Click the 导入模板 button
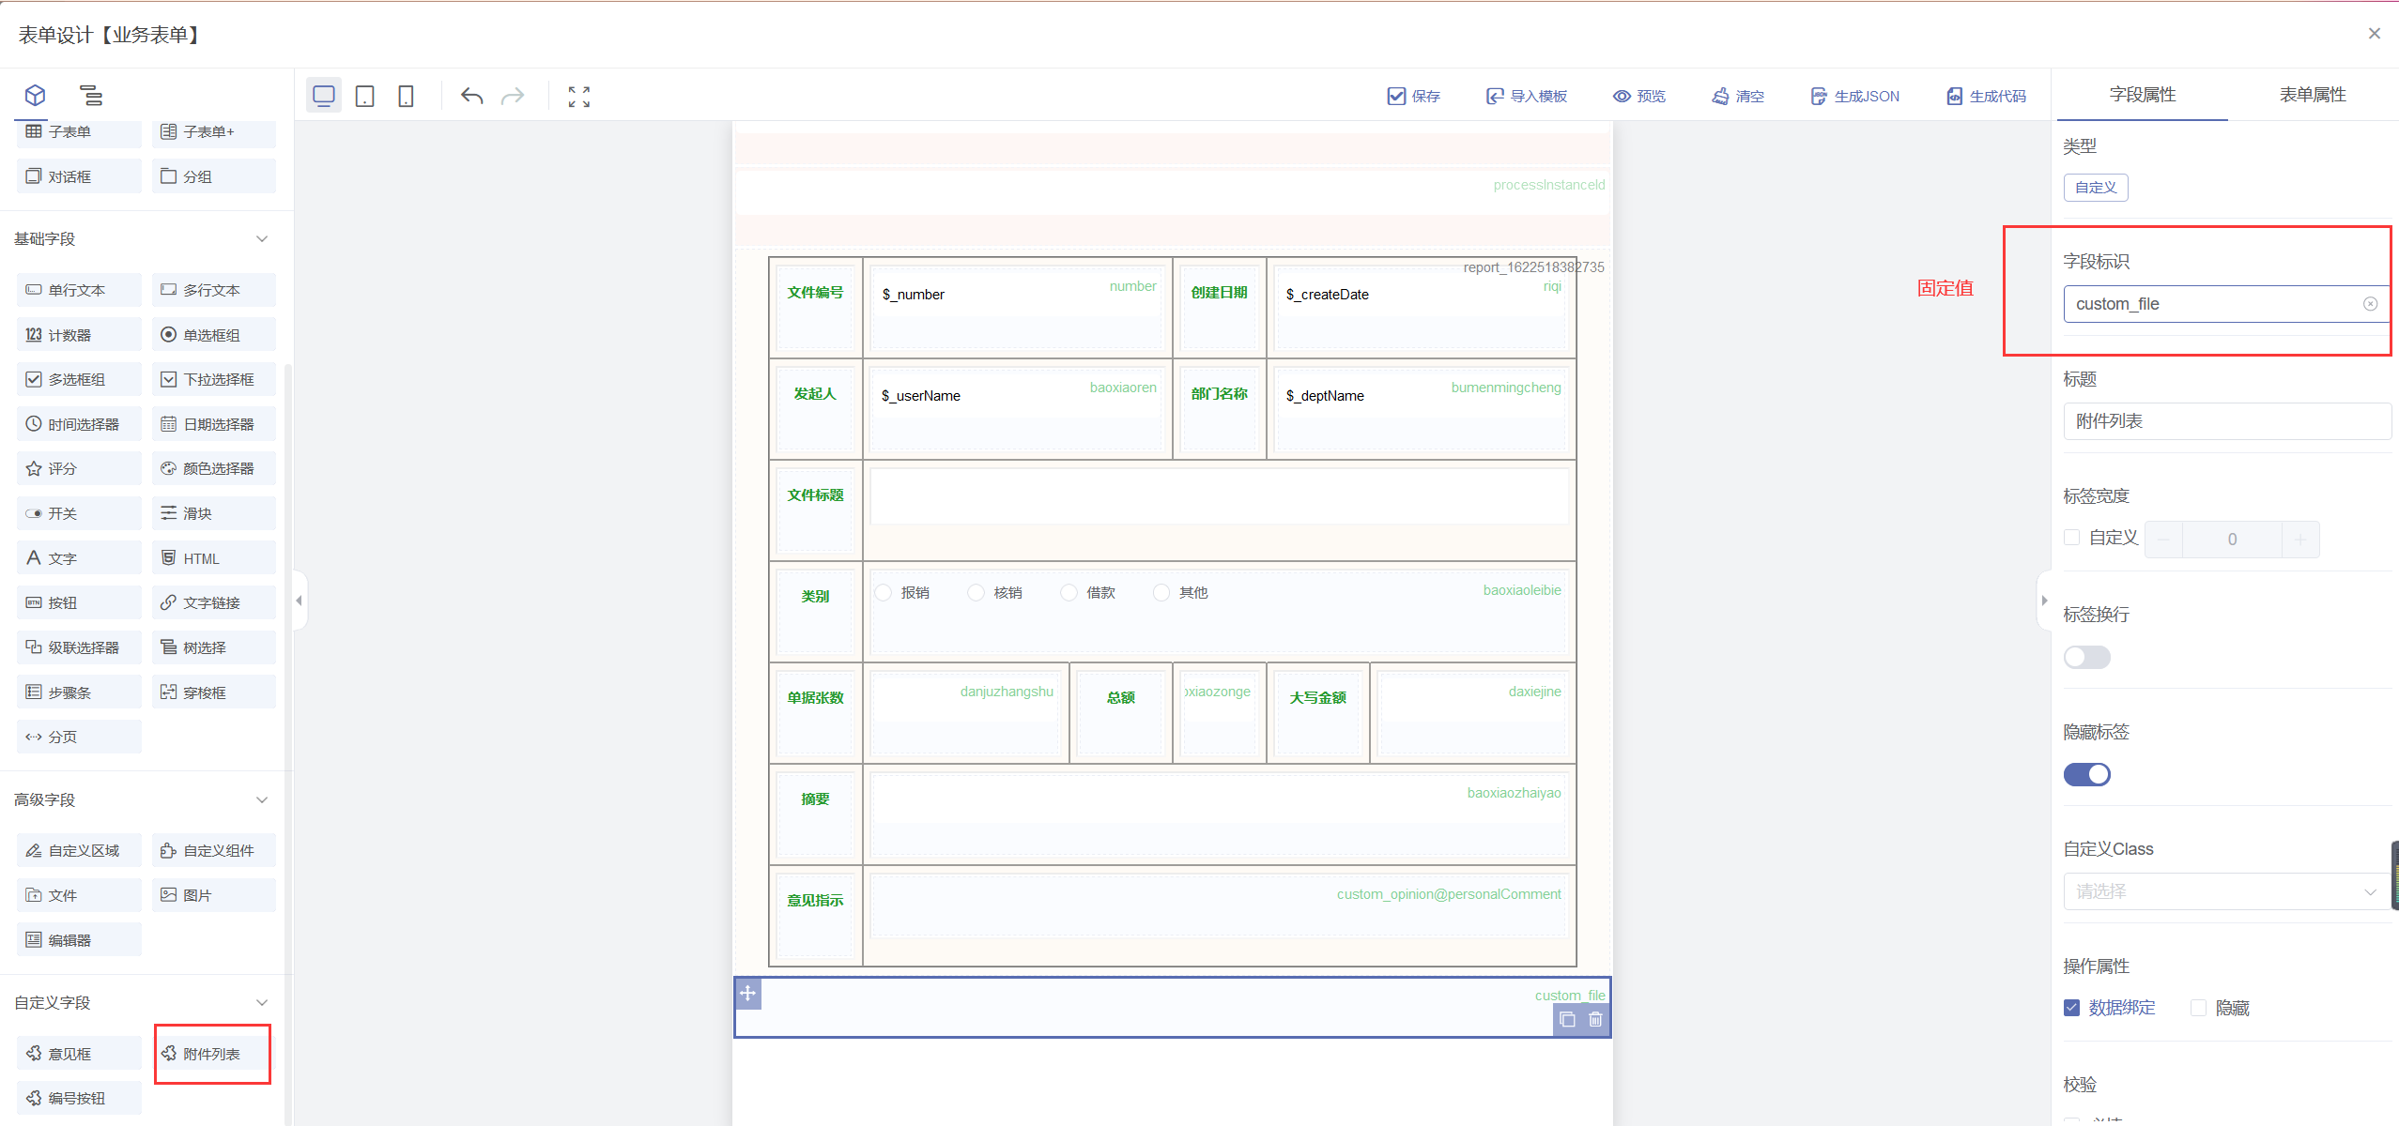Viewport: 2399px width, 1126px height. [x=1527, y=96]
